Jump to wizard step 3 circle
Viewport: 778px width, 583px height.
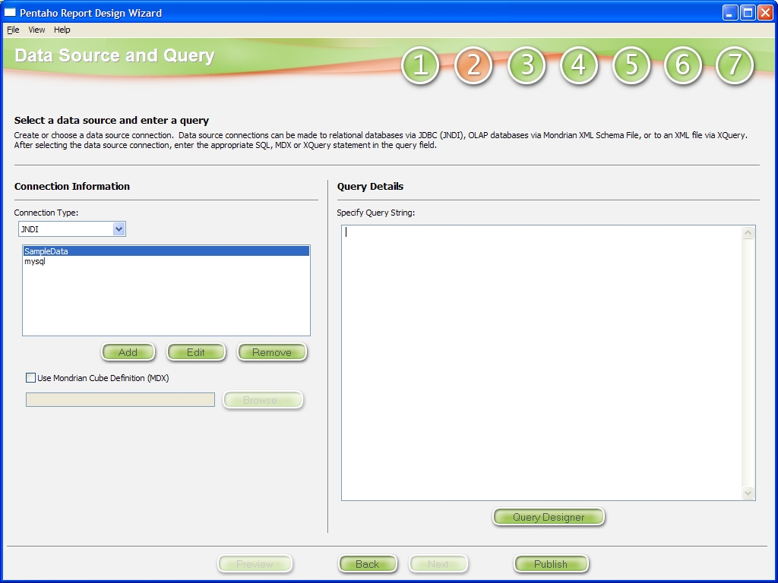526,65
